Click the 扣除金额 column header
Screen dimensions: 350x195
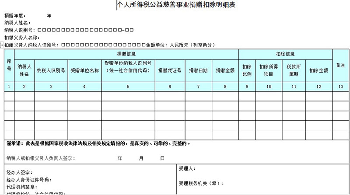click(x=318, y=70)
